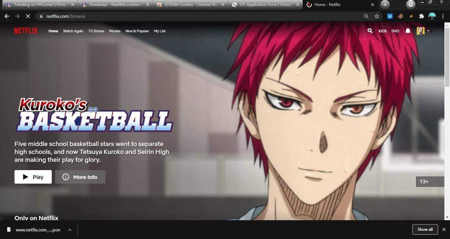Open Watch Again menu item

[73, 31]
